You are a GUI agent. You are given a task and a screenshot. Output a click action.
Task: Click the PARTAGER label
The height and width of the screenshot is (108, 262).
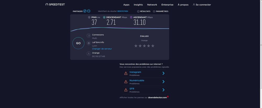[x=78, y=11]
